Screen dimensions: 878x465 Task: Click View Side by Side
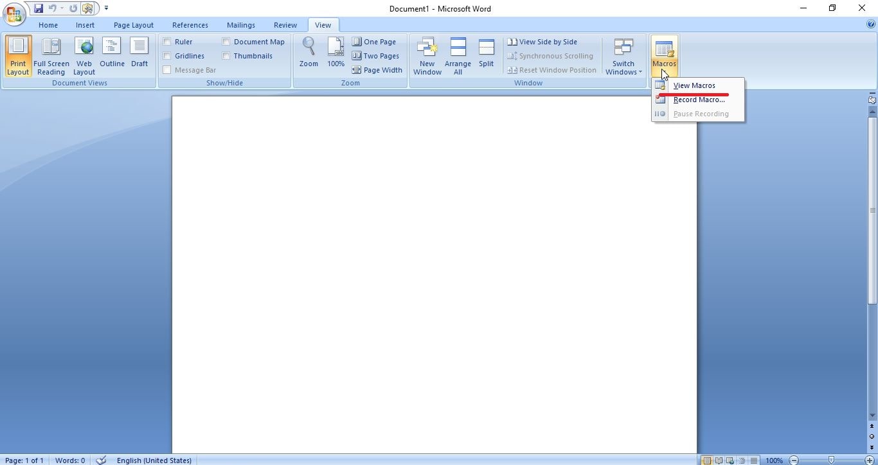[542, 42]
